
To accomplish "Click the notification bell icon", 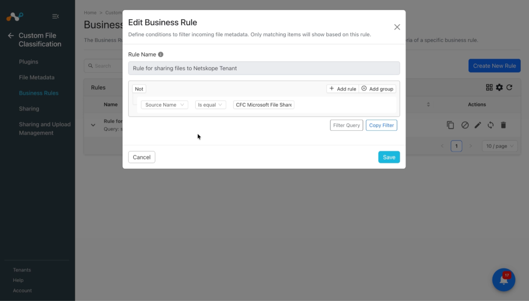I will pyautogui.click(x=503, y=280).
